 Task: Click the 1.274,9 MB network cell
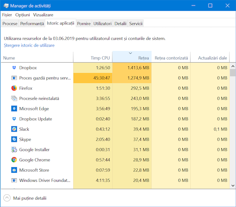[132, 78]
